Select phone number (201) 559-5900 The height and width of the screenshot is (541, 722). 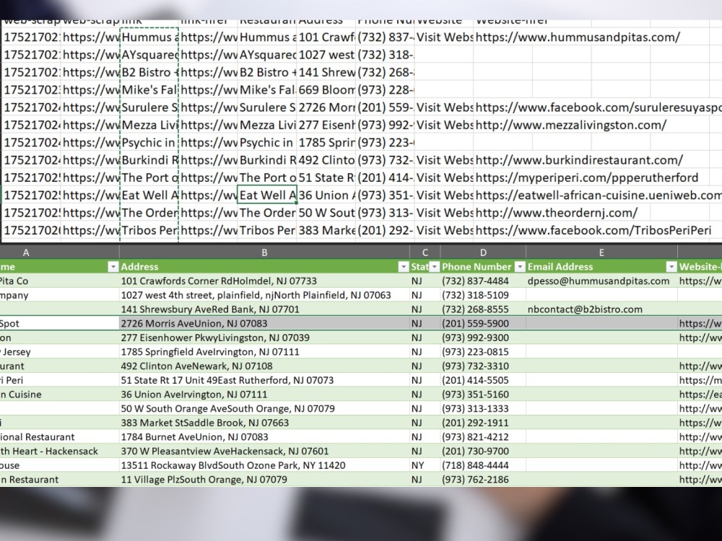[483, 323]
